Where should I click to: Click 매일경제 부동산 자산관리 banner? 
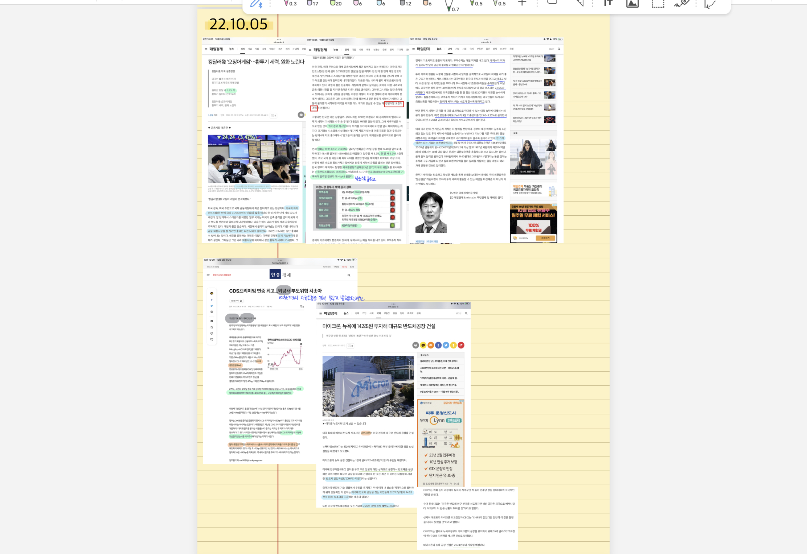(533, 190)
